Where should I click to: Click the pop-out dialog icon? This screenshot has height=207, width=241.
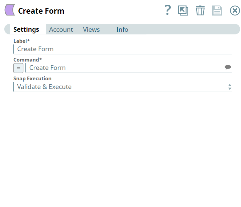pos(183,10)
